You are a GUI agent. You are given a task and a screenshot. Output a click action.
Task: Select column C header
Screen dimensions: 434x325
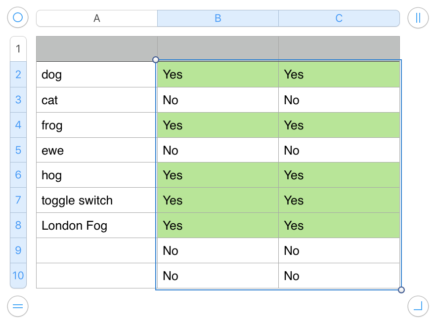[x=339, y=18]
